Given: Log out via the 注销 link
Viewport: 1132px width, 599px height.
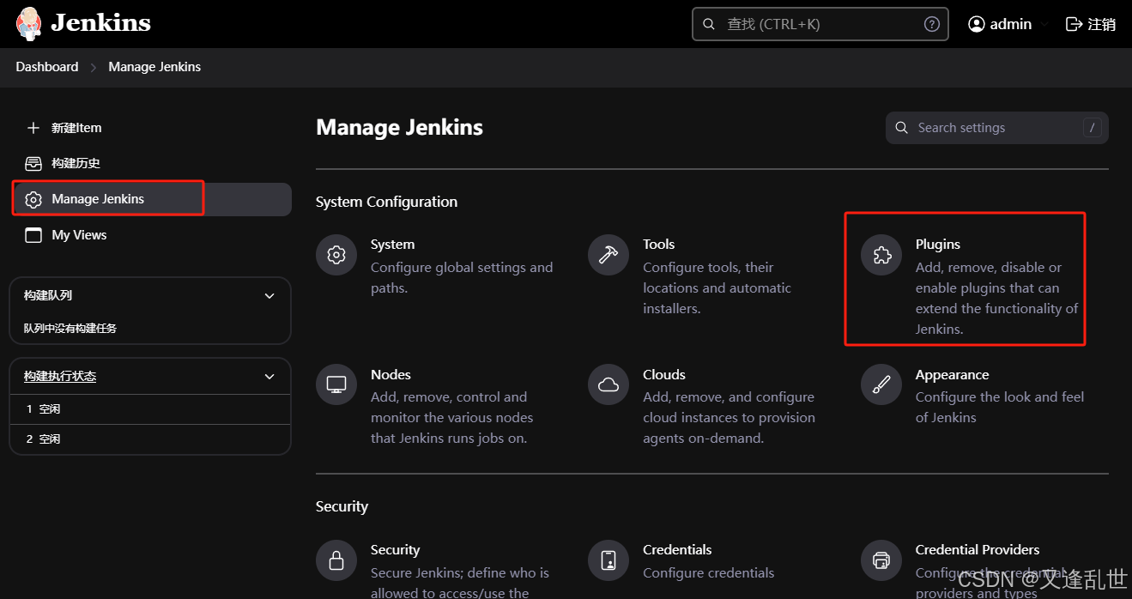Looking at the screenshot, I should pyautogui.click(x=1091, y=24).
